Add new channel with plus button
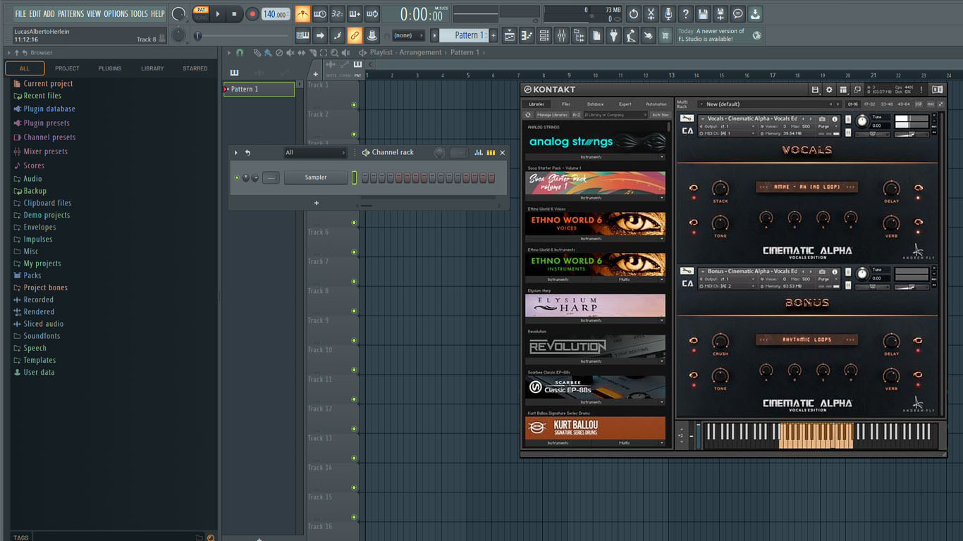The image size is (963, 541). [x=316, y=203]
